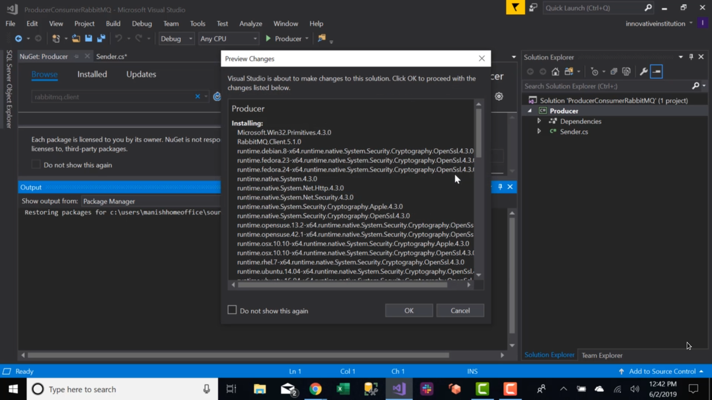This screenshot has height=400, width=712.
Task: Clear the rabbitmq.client search with X
Action: pos(198,97)
